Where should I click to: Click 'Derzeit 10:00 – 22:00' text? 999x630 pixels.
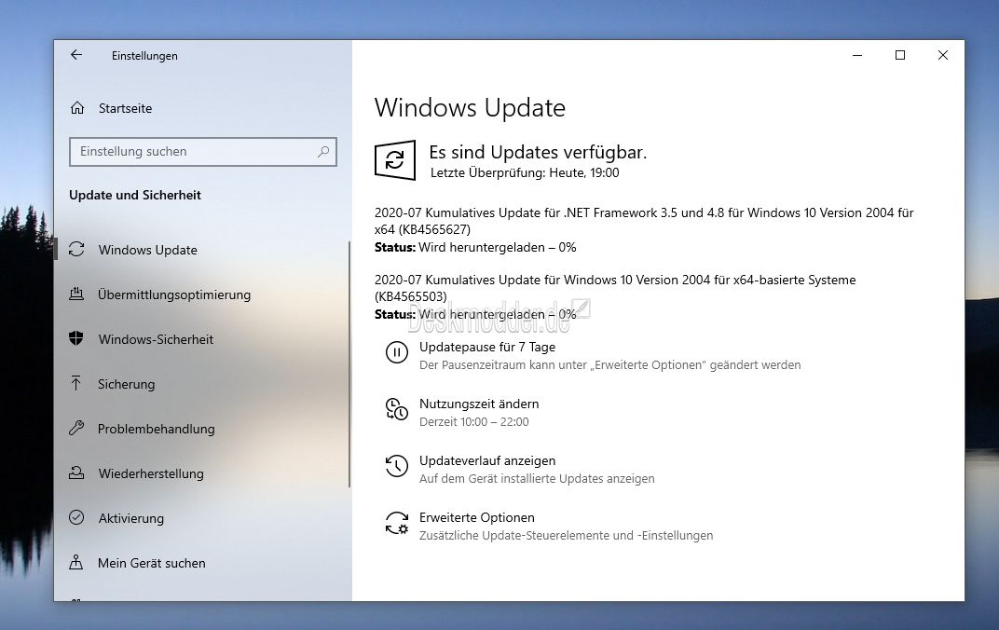(474, 421)
